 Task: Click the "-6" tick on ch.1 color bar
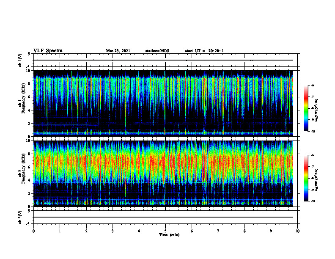click(312, 85)
